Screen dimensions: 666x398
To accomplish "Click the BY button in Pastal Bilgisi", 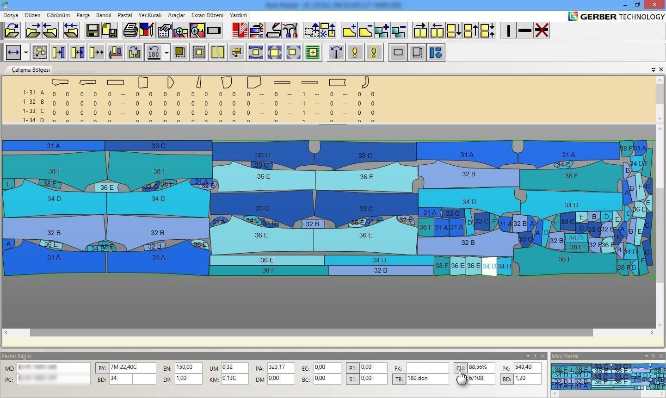I will 102,368.
